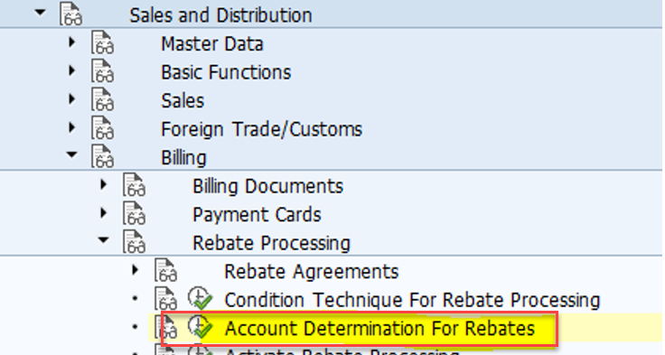Open documentation icon for Rebate Agreements
Screen dimensions: 665x355
pos(165,270)
